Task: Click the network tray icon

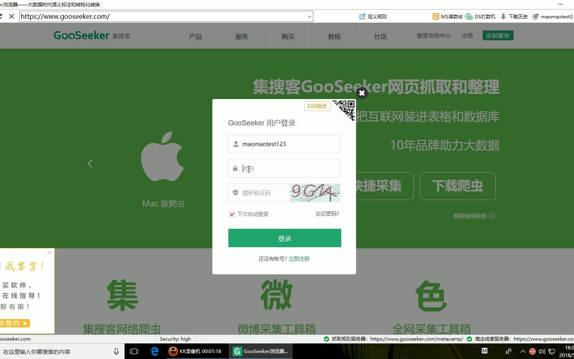Action: pyautogui.click(x=552, y=351)
